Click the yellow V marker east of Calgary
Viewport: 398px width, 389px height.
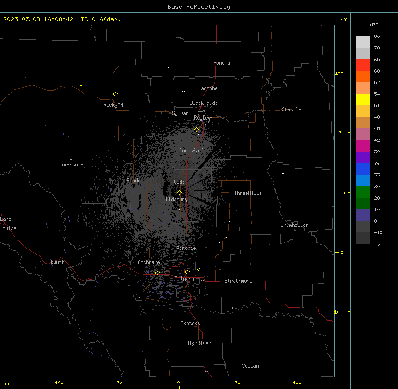click(198, 270)
